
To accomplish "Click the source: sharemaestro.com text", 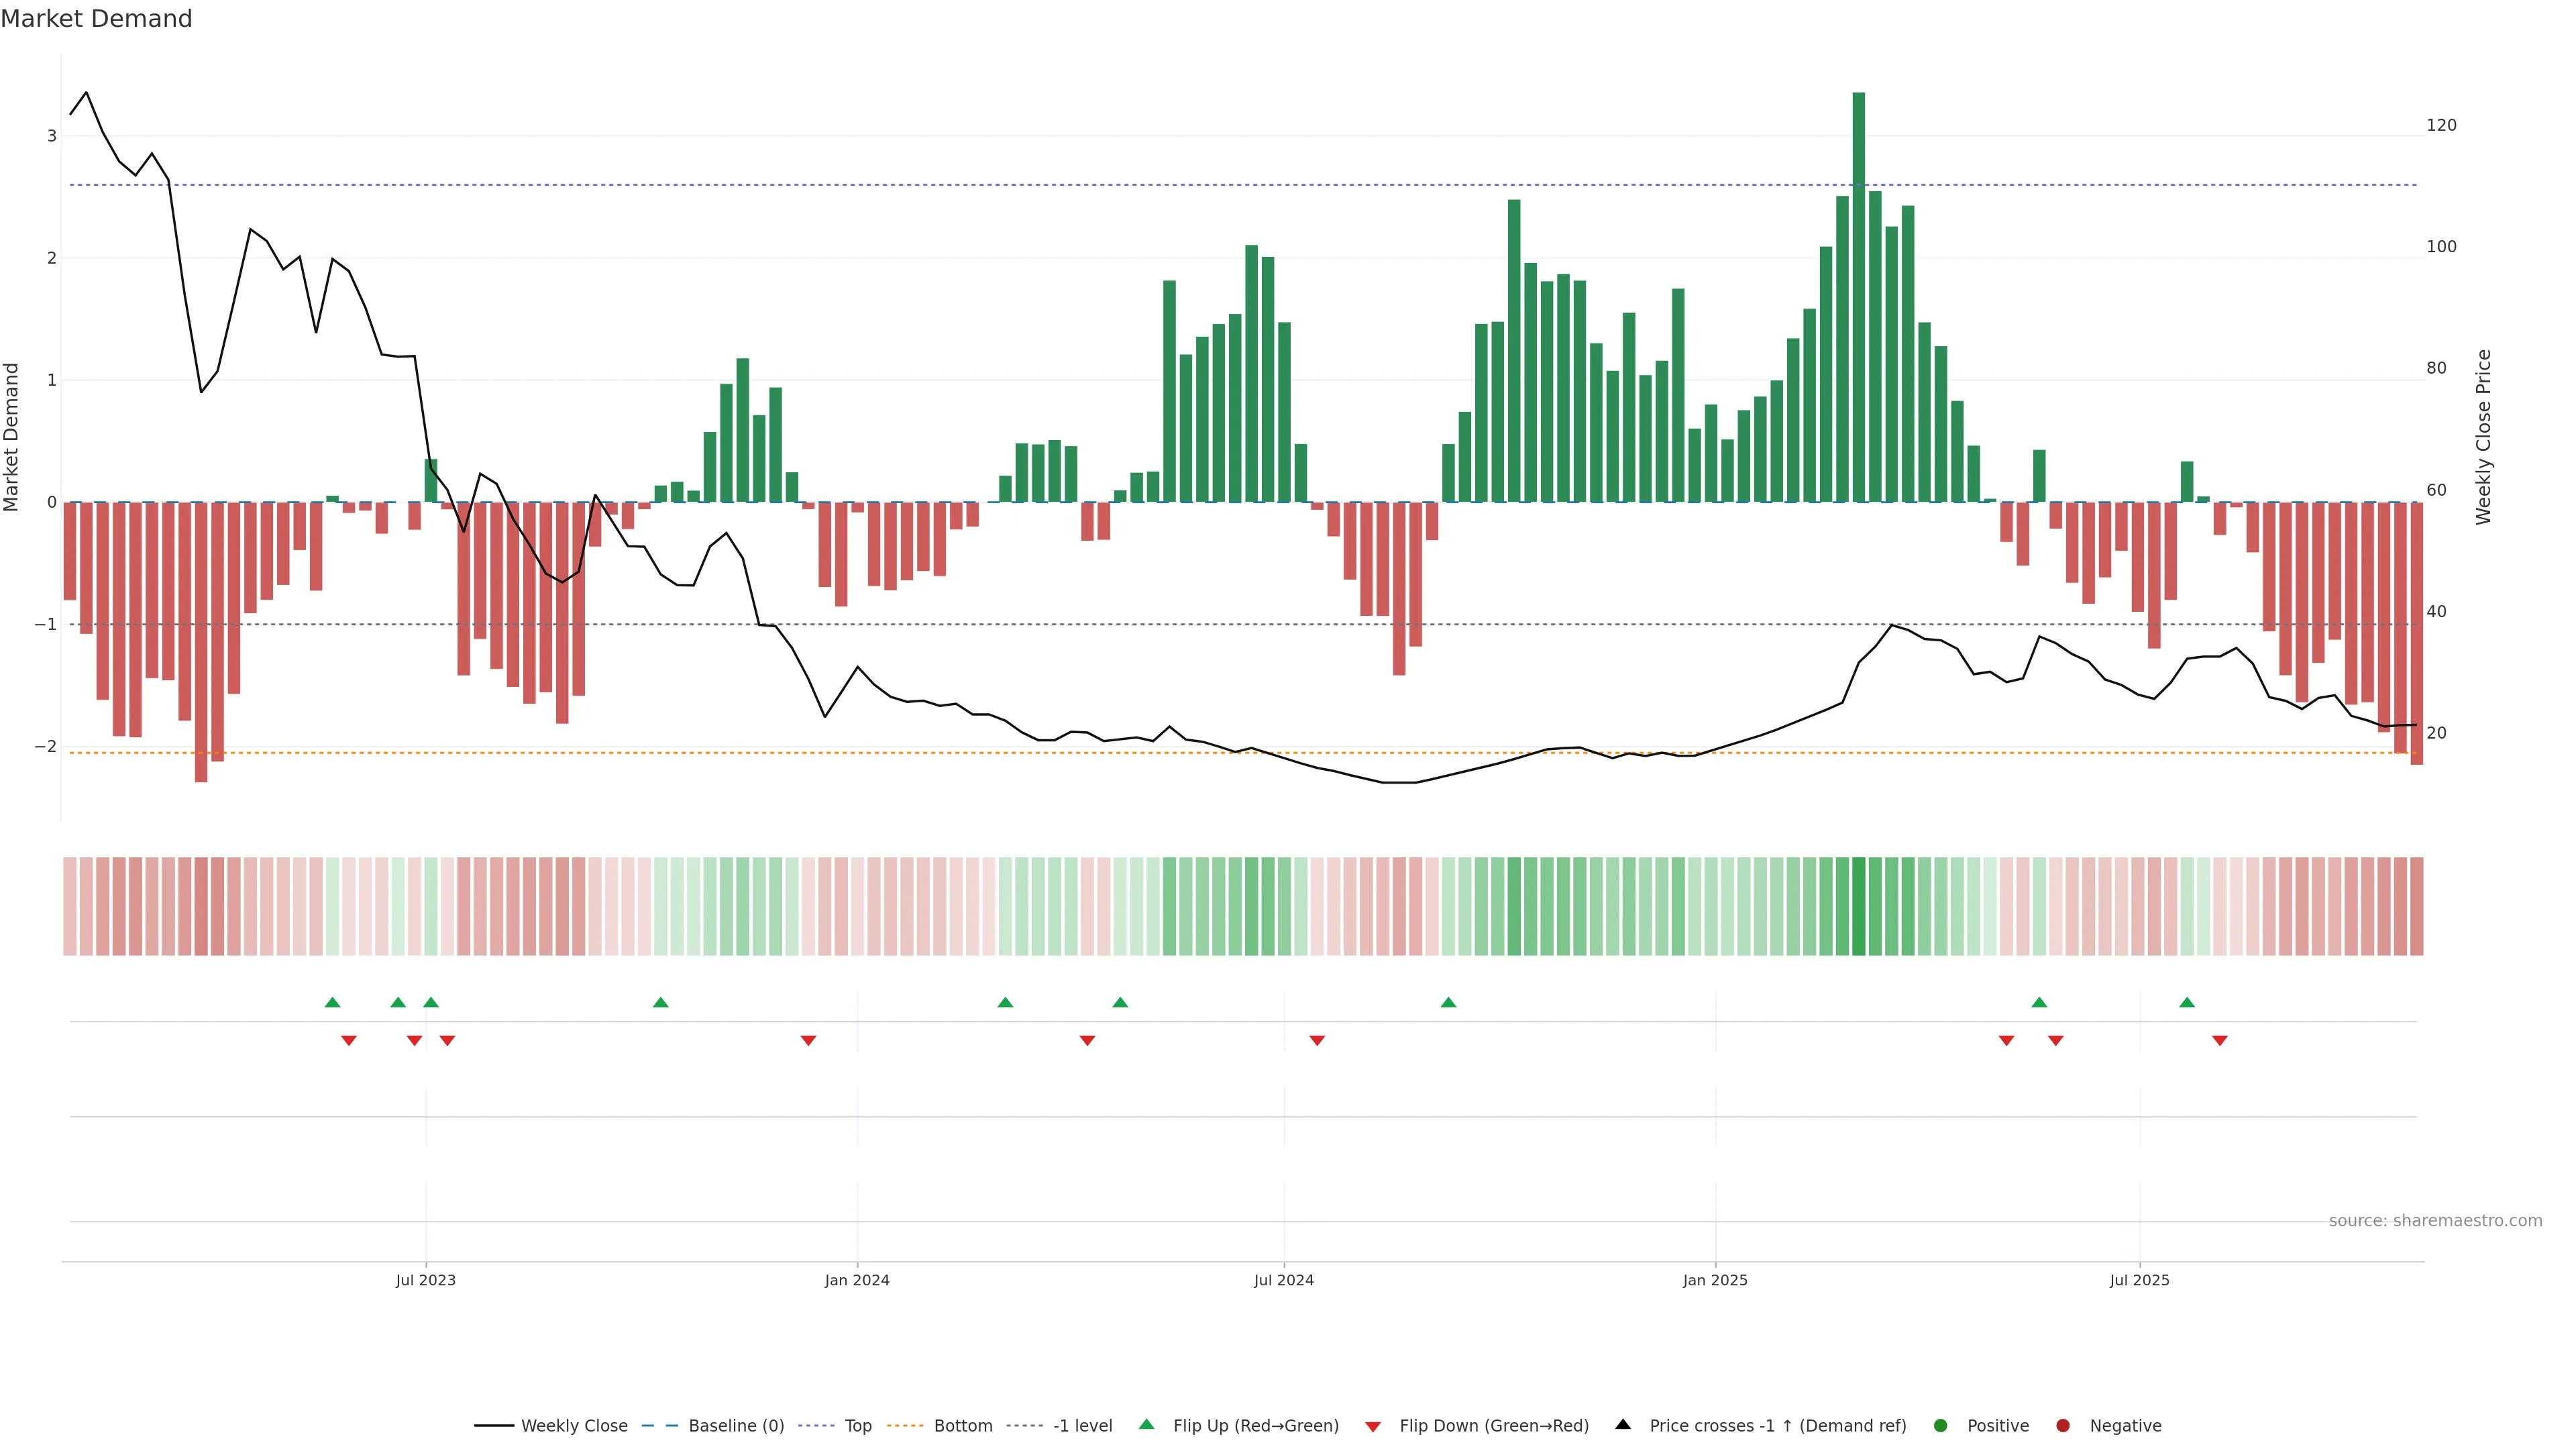I will [2435, 1220].
